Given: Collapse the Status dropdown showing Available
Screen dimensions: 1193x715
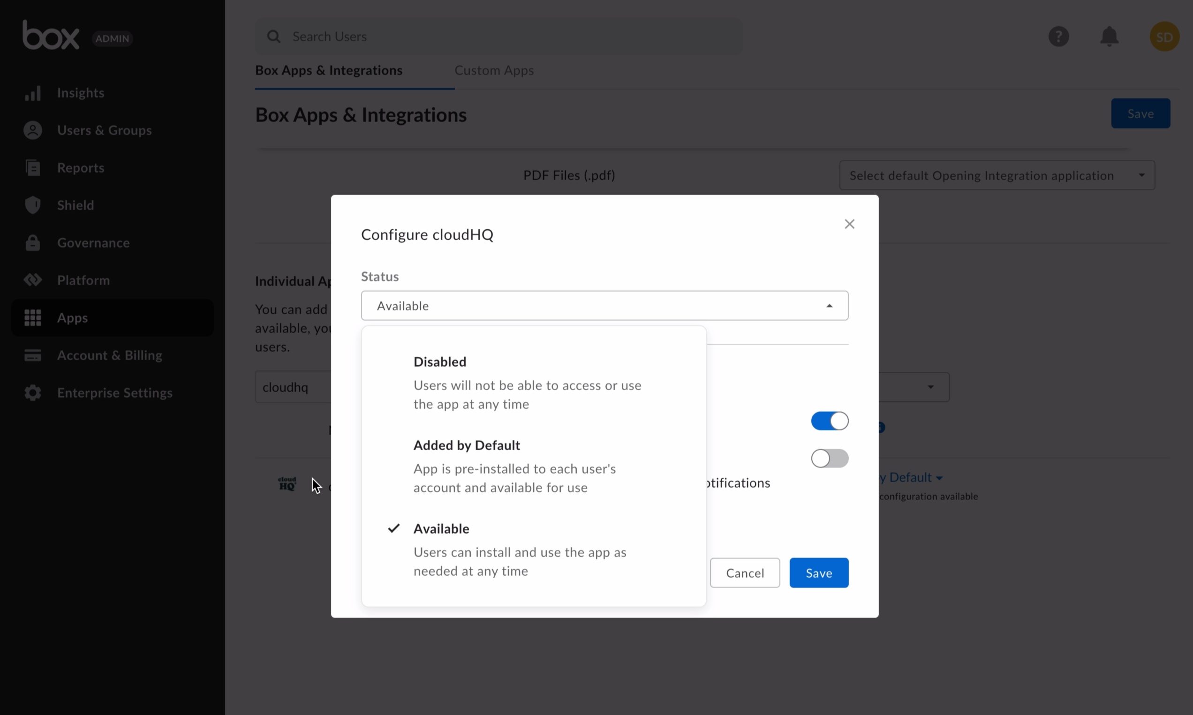Looking at the screenshot, I should 604,306.
